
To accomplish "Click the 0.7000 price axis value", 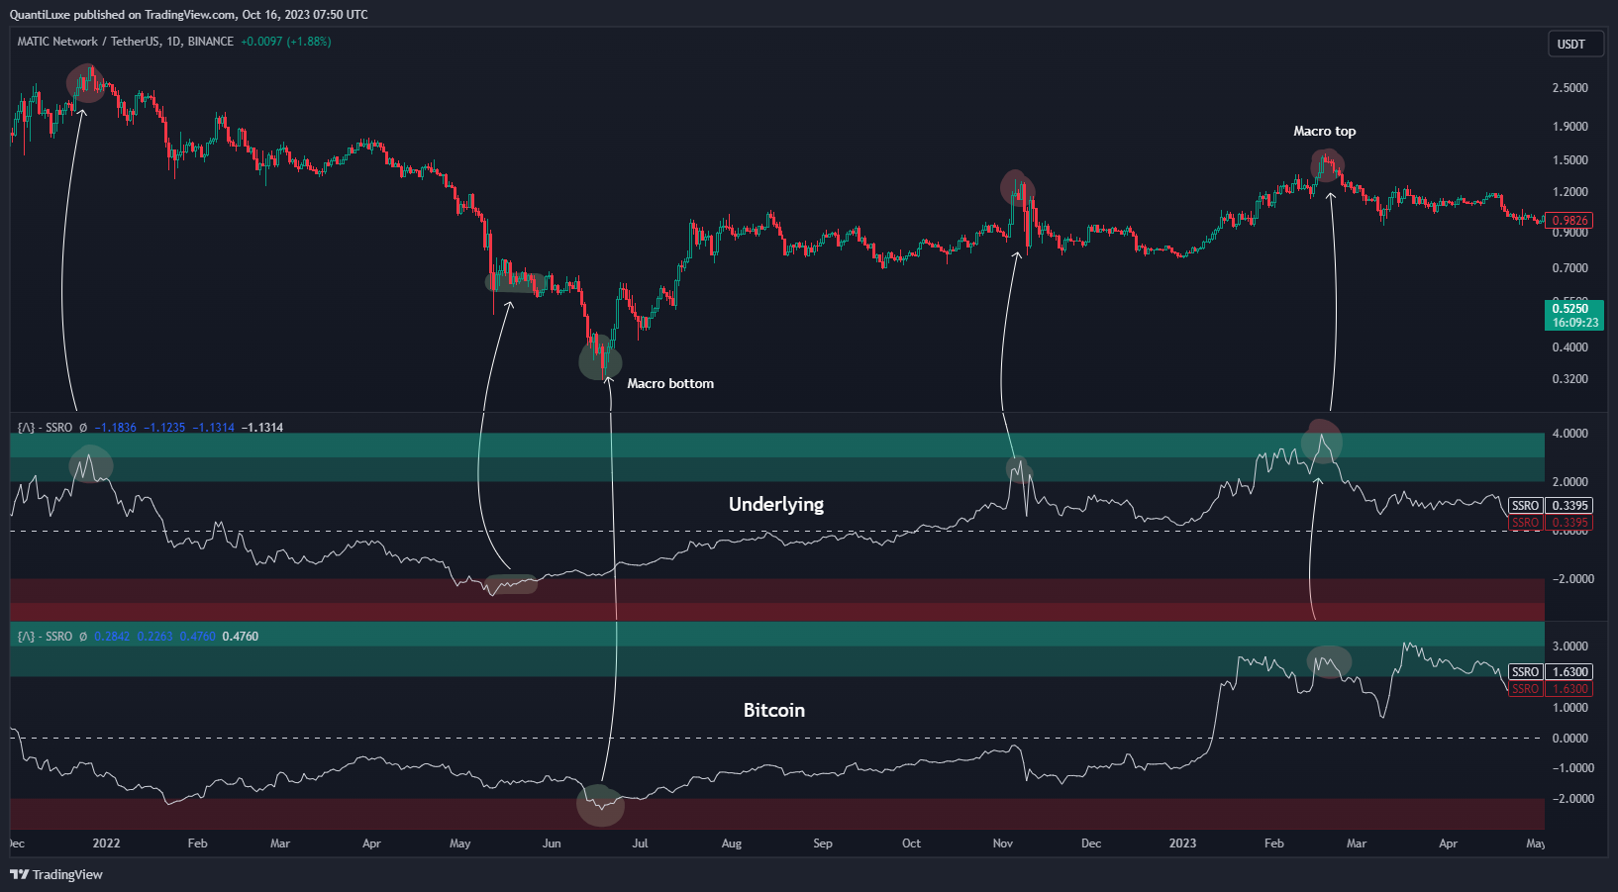I will (x=1569, y=268).
